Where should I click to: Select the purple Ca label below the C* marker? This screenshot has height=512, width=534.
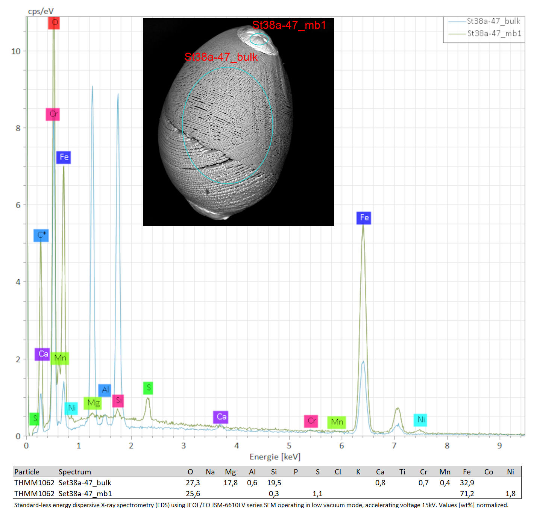pos(42,354)
